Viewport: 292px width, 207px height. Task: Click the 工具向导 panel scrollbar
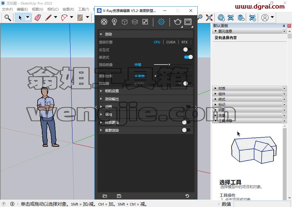[x=285, y=162]
